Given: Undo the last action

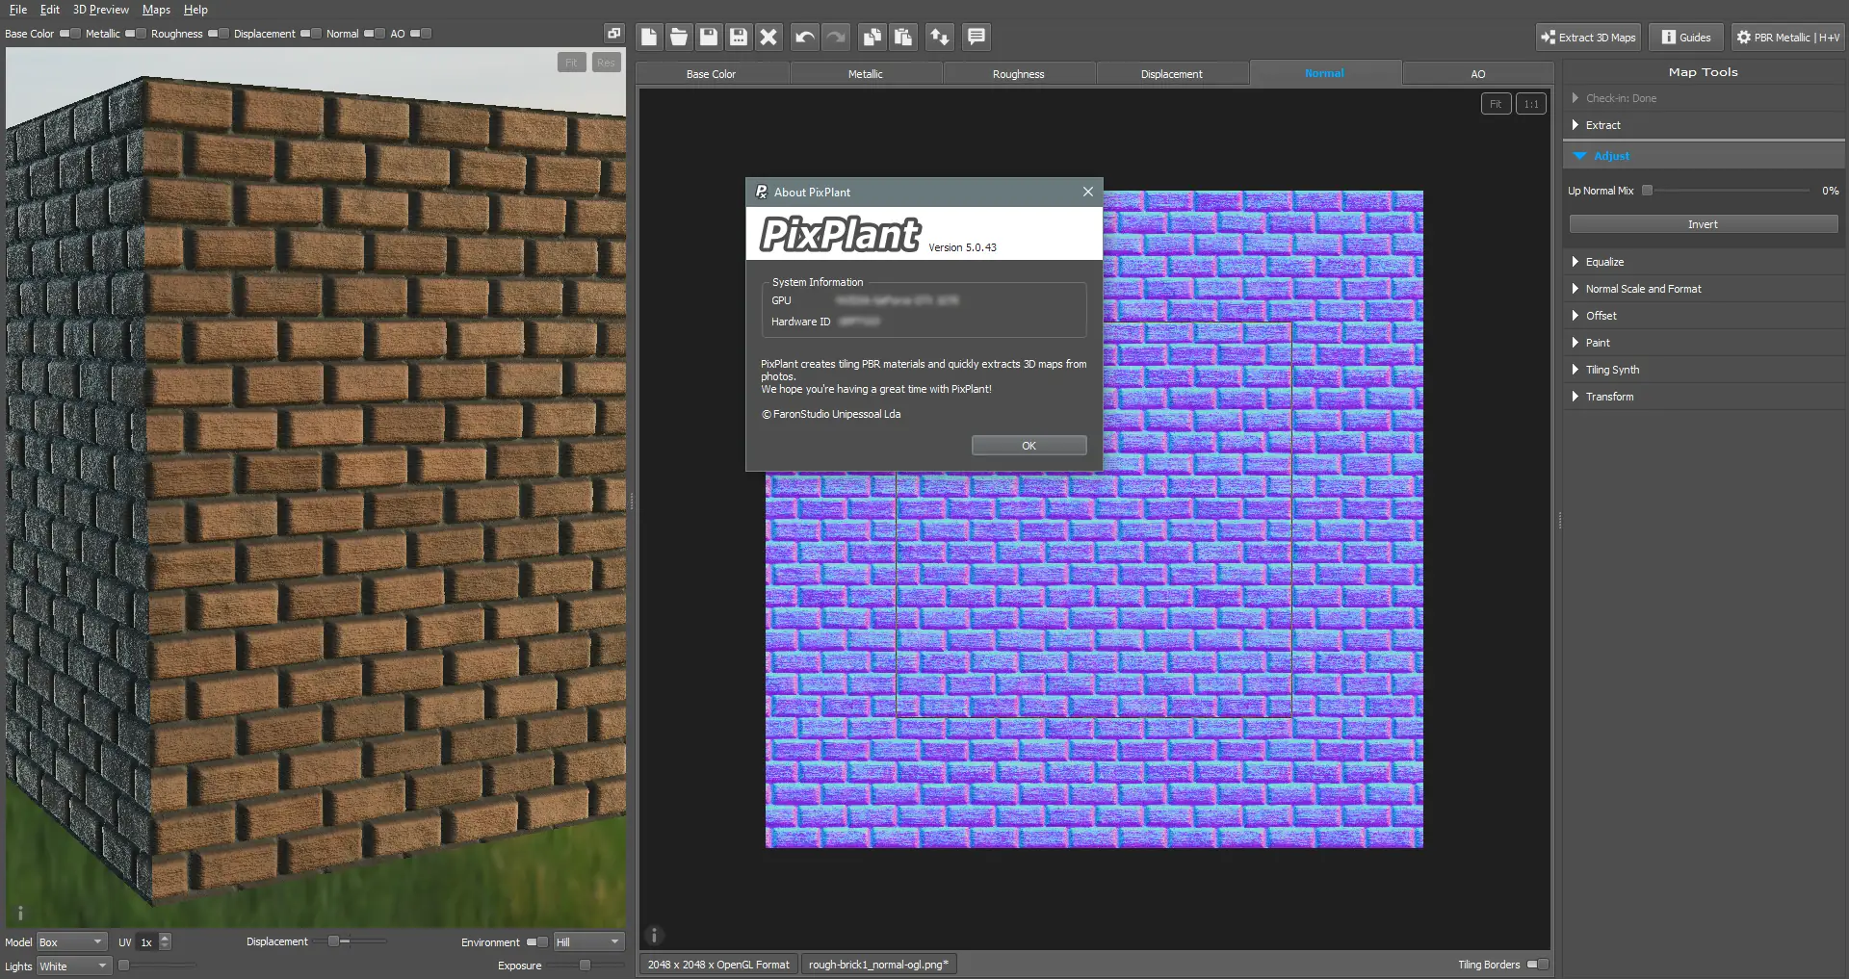Looking at the screenshot, I should [805, 37].
